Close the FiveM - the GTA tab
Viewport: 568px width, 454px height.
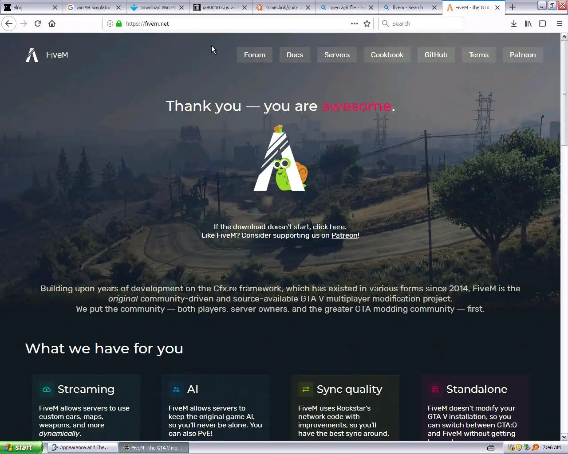tap(497, 8)
